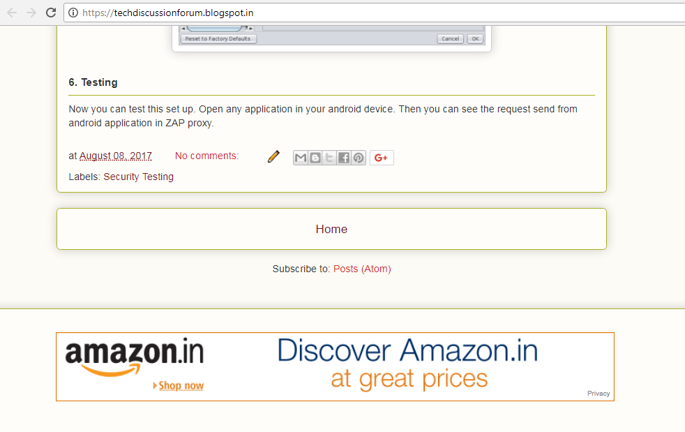
Task: Reload the page with the refresh icon
Action: coord(51,13)
